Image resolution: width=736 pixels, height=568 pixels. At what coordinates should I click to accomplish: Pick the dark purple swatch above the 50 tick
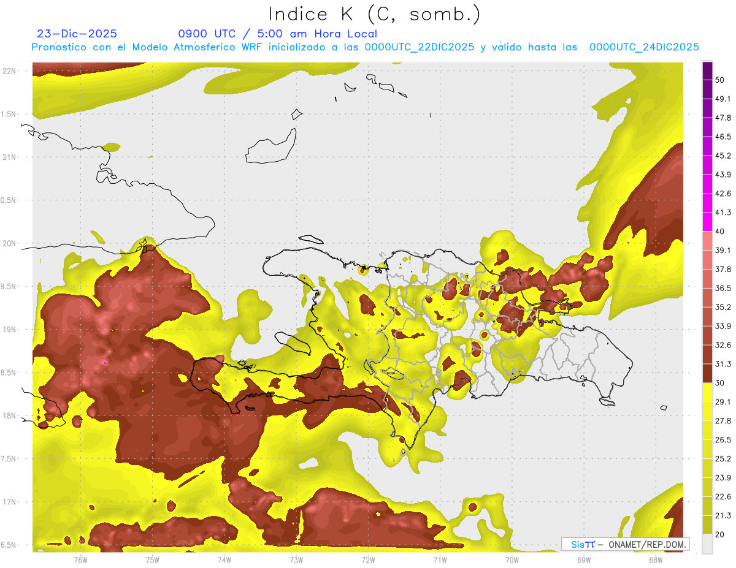point(708,70)
